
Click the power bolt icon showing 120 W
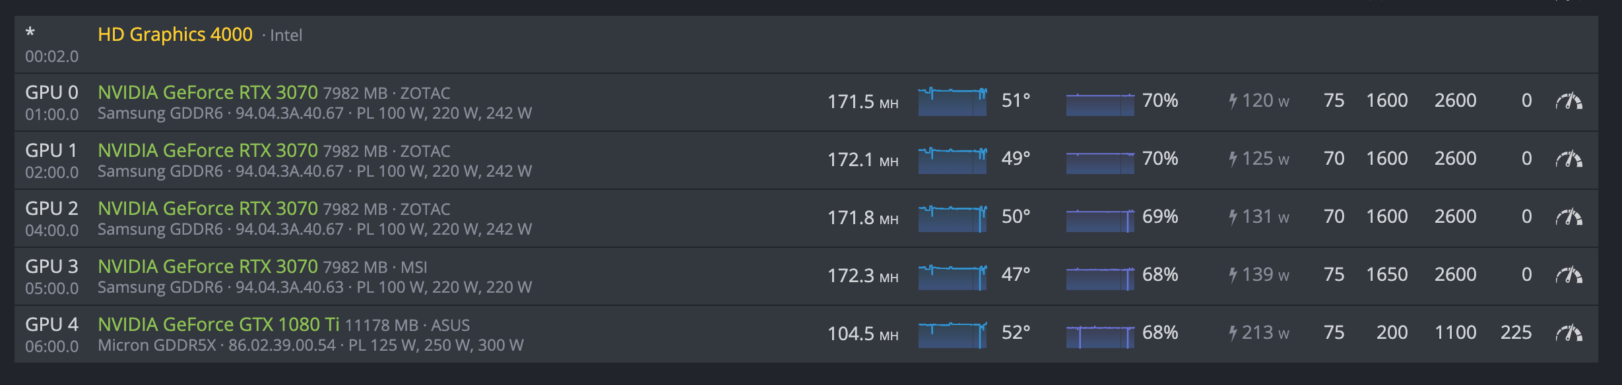click(1233, 101)
